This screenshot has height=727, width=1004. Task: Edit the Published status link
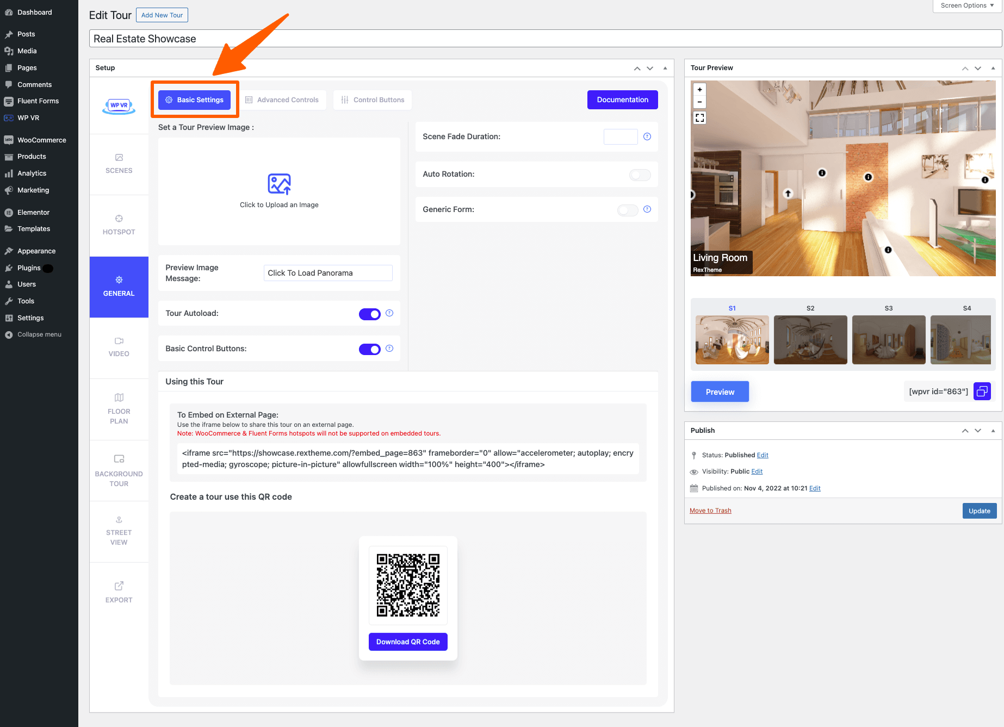pyautogui.click(x=763, y=455)
